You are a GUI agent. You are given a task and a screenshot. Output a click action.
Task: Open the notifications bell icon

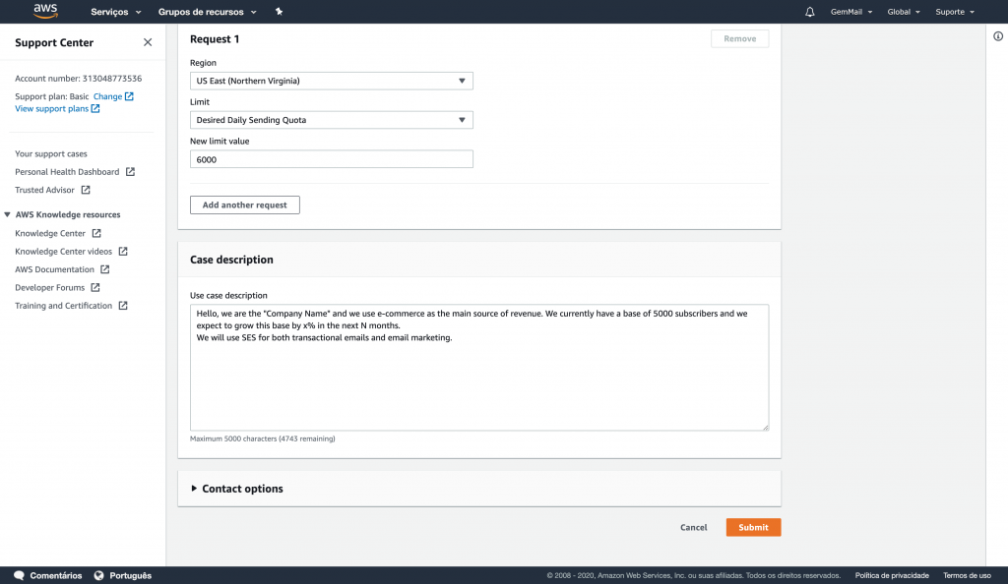point(809,12)
